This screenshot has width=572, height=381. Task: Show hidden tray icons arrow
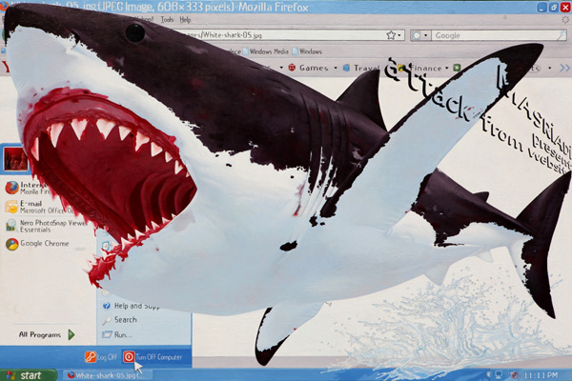(489, 374)
